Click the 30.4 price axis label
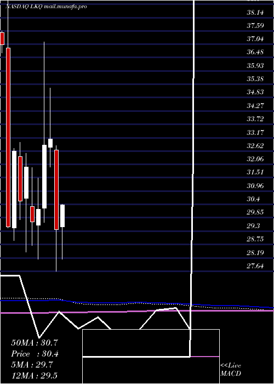Viewport: 274px width, 384px height. 253,199
